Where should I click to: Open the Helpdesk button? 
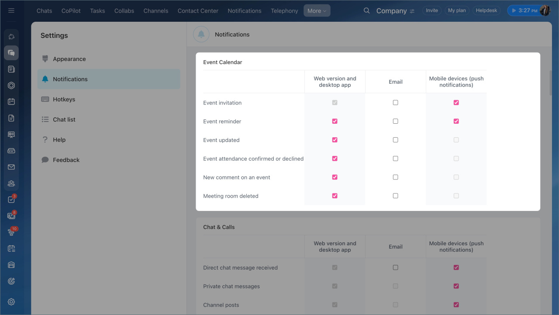(487, 10)
